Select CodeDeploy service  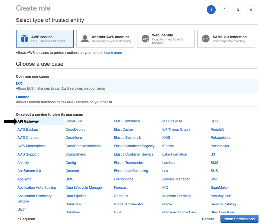[75, 130]
